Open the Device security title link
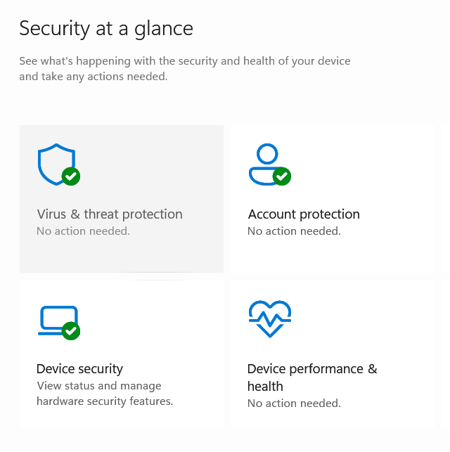The image size is (450, 452). (79, 369)
